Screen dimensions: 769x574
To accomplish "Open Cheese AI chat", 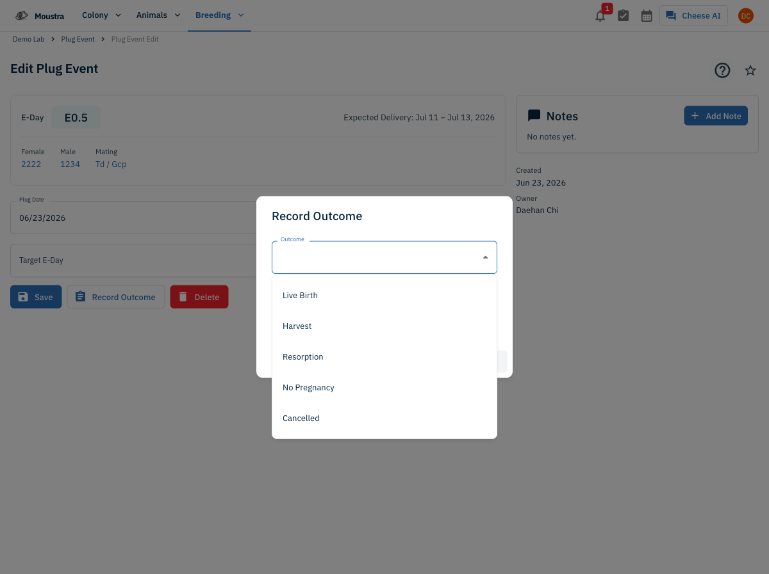I will click(x=693, y=16).
